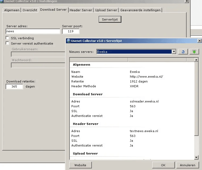Select the Download Server tab
202x170 pixels.
click(53, 10)
